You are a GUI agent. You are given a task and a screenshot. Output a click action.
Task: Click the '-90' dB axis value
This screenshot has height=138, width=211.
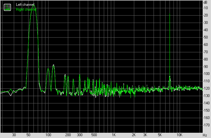[x=205, y=67]
